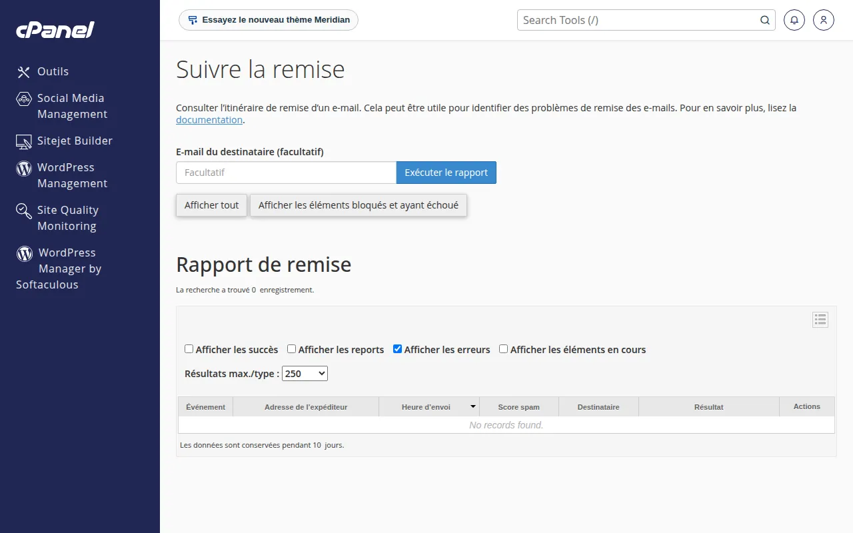Enable the Afficher les succès checkbox
Image resolution: width=853 pixels, height=533 pixels.
[x=189, y=349]
